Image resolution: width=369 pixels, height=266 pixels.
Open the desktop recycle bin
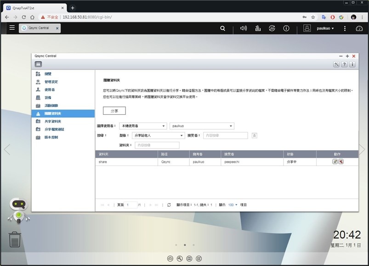tap(15, 239)
